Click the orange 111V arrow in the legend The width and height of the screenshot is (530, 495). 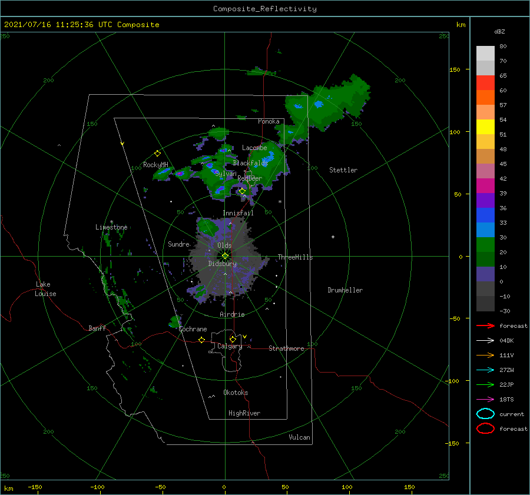pyautogui.click(x=485, y=355)
